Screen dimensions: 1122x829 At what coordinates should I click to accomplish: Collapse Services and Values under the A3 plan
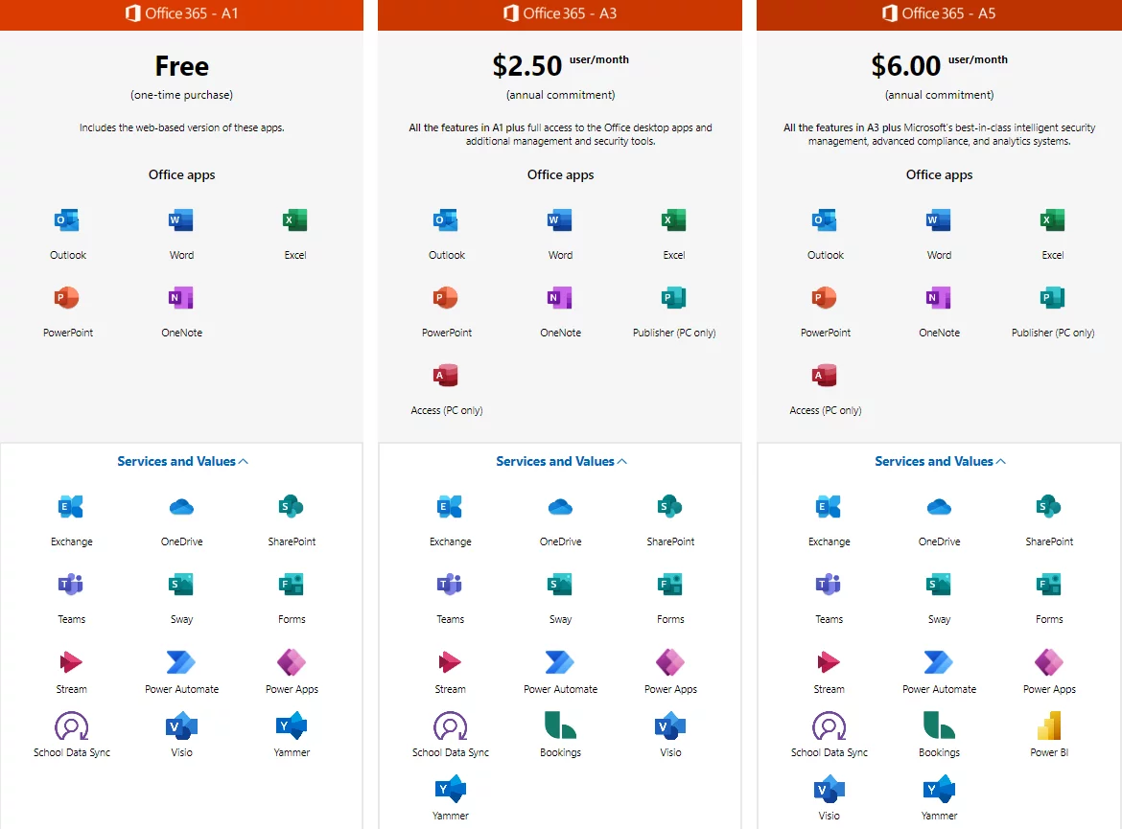561,461
